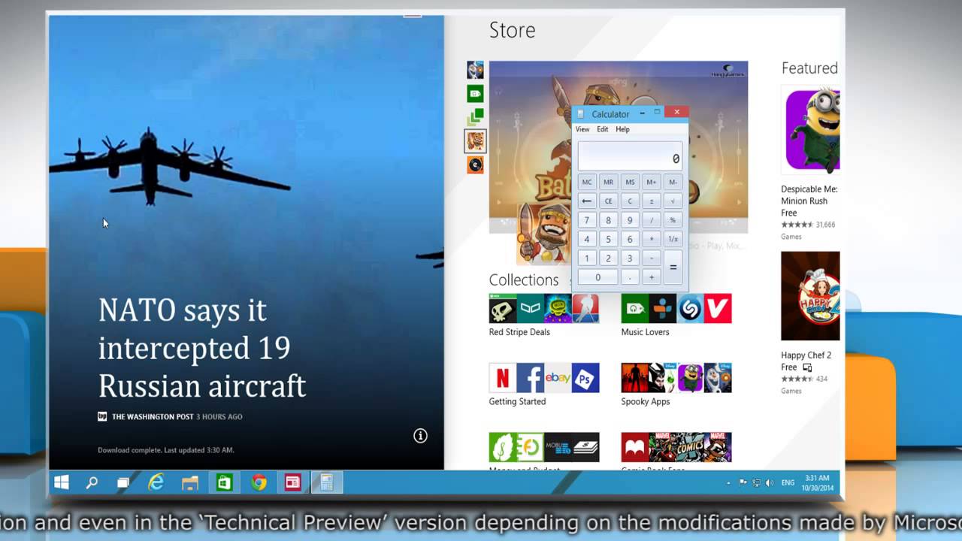Click the decimal point button on Calculator
The image size is (962, 541).
(630, 277)
